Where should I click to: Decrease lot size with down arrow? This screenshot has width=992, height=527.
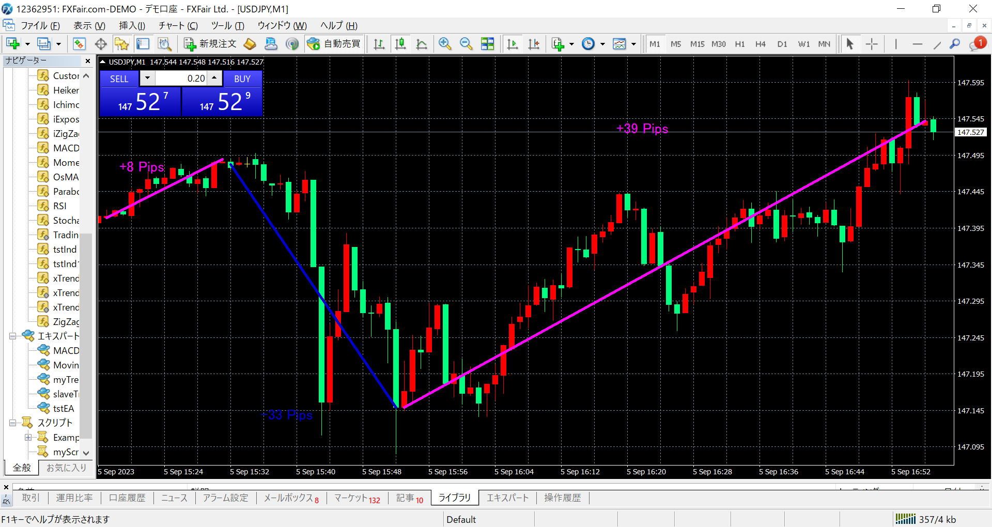pyautogui.click(x=147, y=78)
